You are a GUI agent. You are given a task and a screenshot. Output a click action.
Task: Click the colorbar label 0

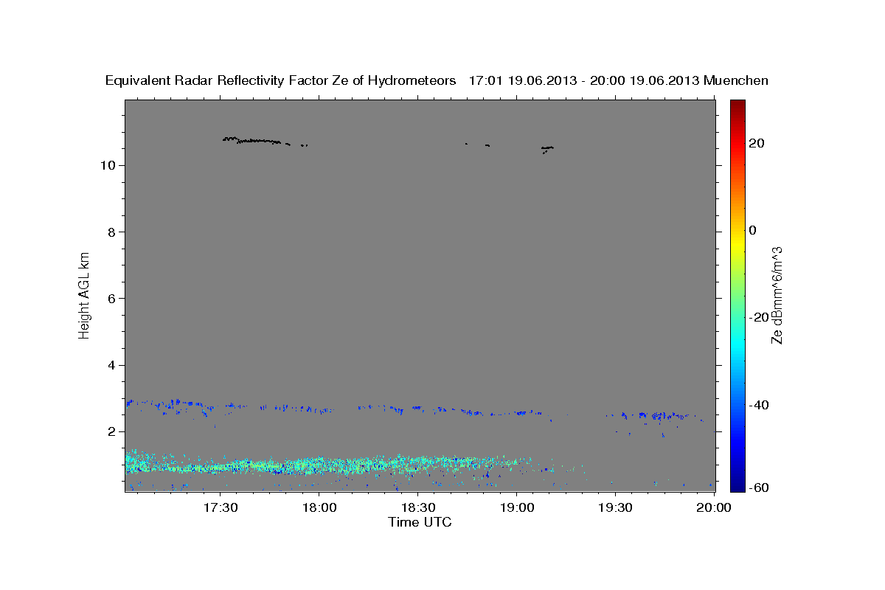[753, 230]
